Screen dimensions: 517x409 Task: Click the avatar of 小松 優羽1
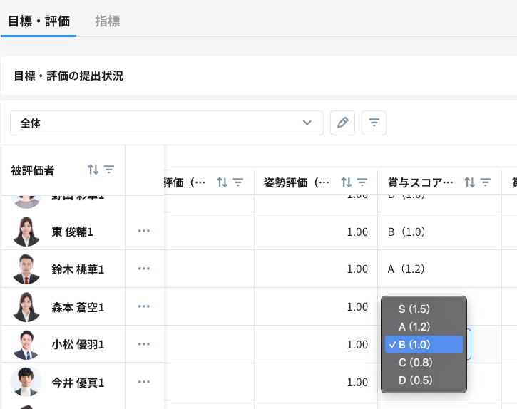click(26, 344)
